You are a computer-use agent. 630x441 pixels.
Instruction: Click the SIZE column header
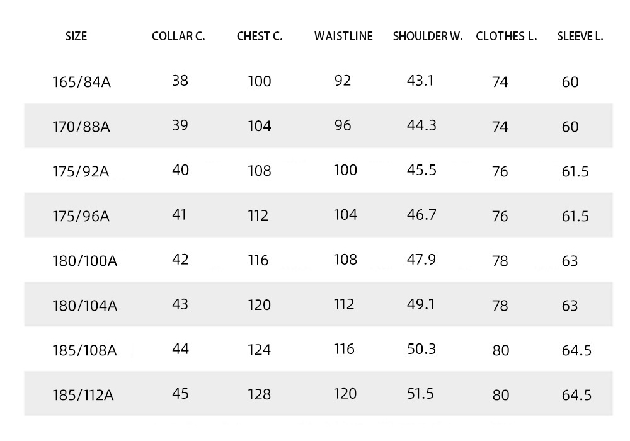click(76, 36)
